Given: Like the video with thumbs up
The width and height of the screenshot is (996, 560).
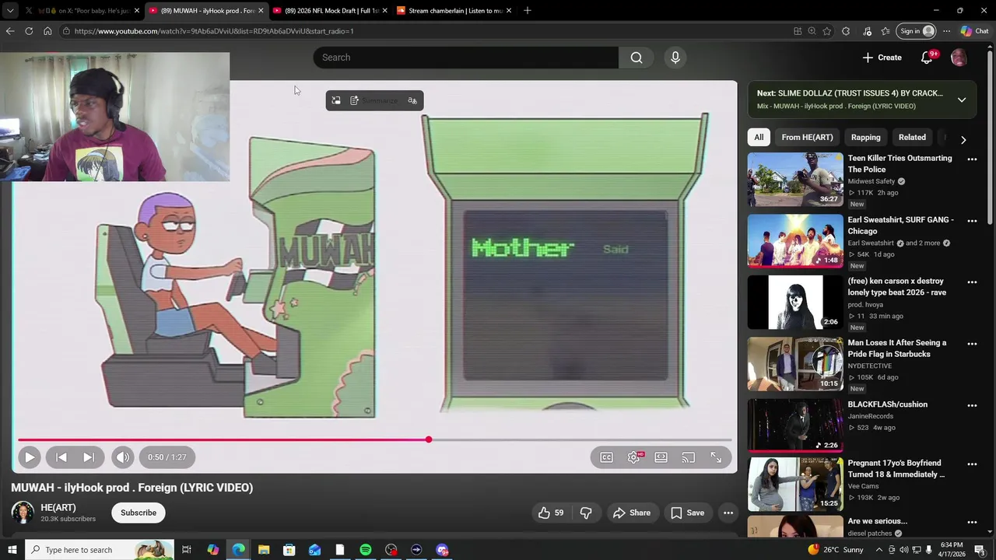Looking at the screenshot, I should (x=550, y=513).
